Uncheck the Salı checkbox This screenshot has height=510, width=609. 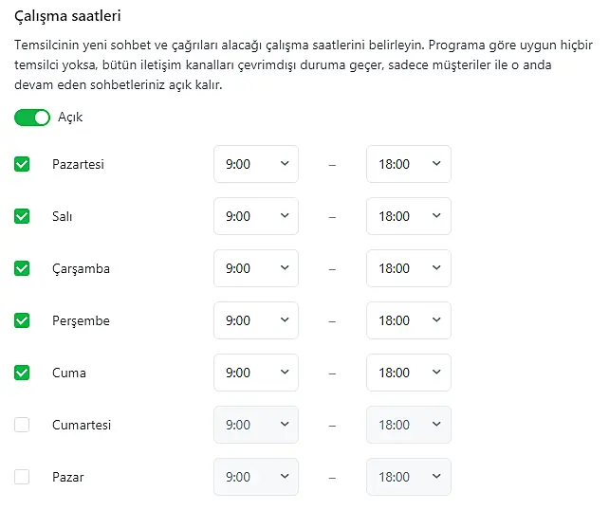[22, 216]
